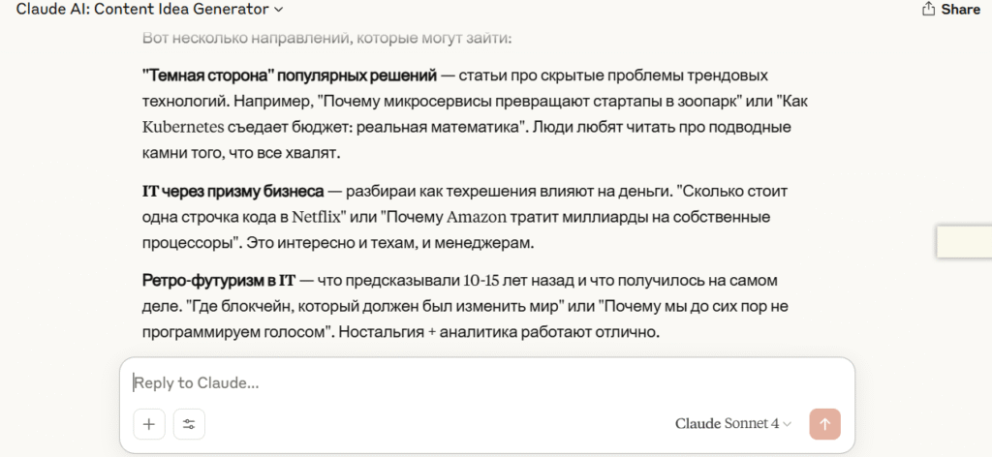
Task: Expand the Claude Sonnet 4 model selector
Action: pyautogui.click(x=733, y=424)
